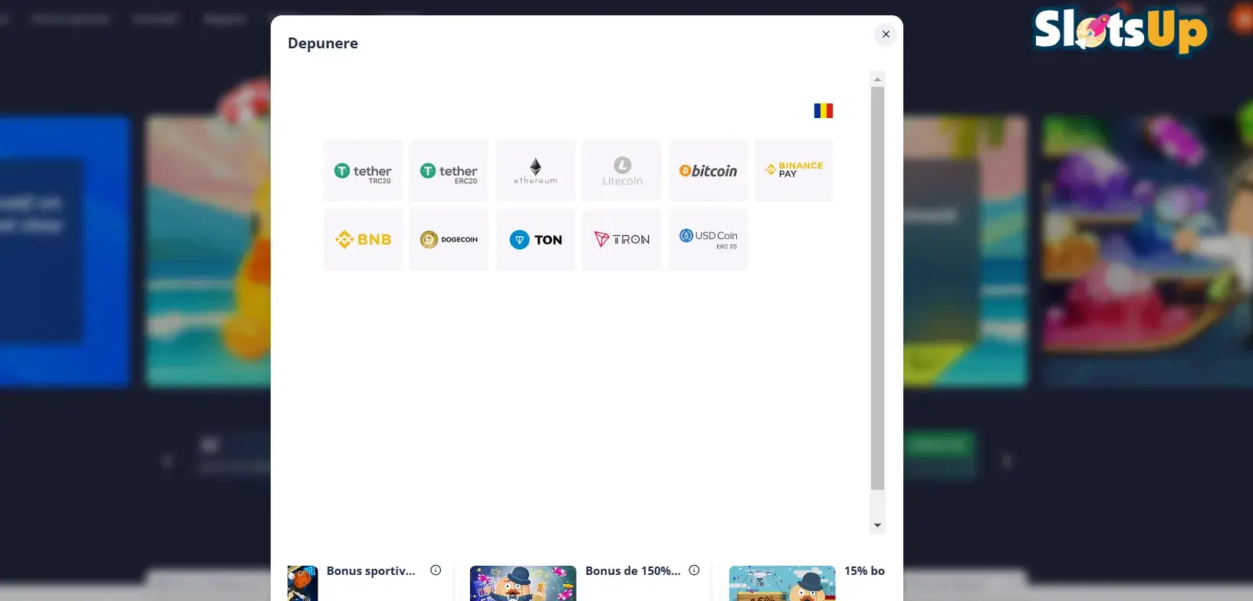Click the scrollbar up arrow
Screen dimensions: 1253x601
click(x=878, y=79)
